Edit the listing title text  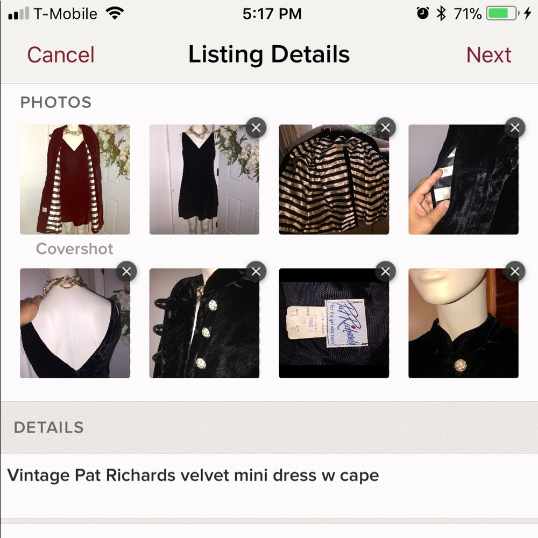point(192,476)
